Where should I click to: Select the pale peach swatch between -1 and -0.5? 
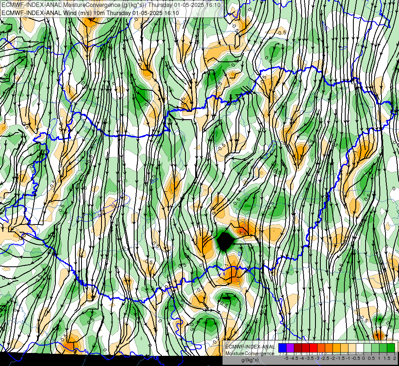coord(352,348)
